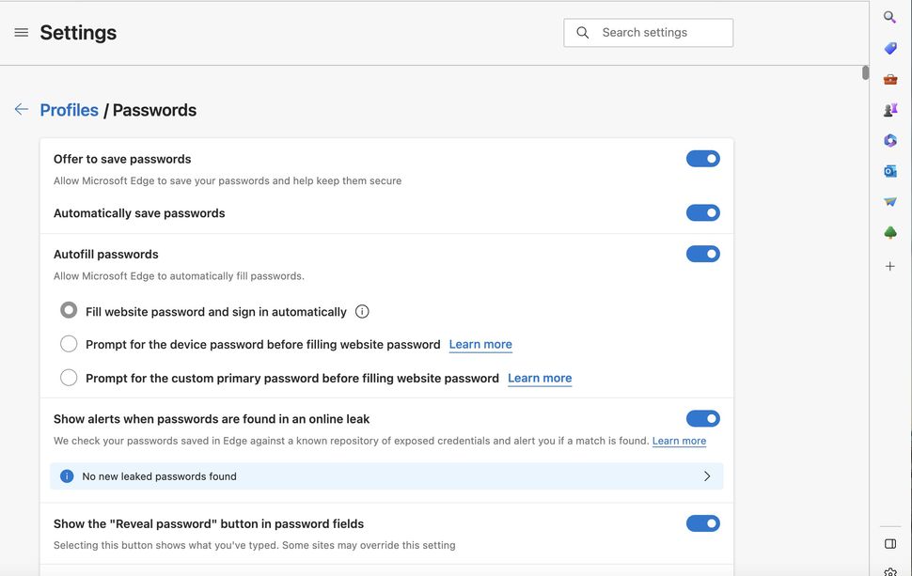Open Outlook in the sidebar
The width and height of the screenshot is (912, 576).
tap(890, 171)
